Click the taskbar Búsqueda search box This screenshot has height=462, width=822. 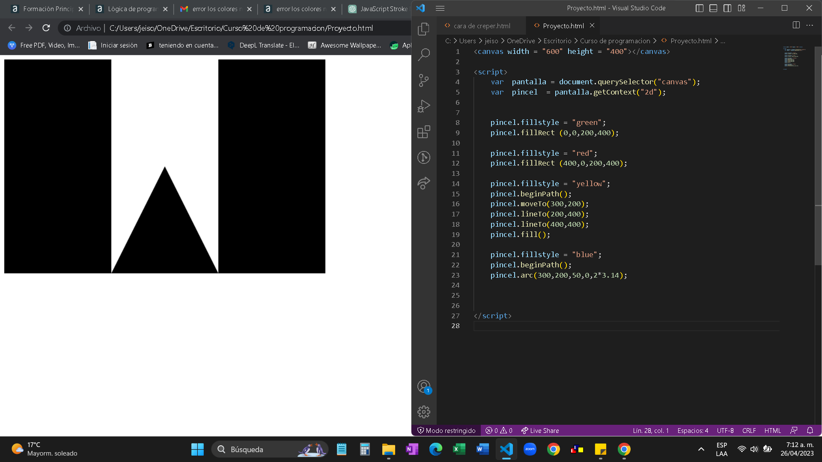(x=270, y=449)
